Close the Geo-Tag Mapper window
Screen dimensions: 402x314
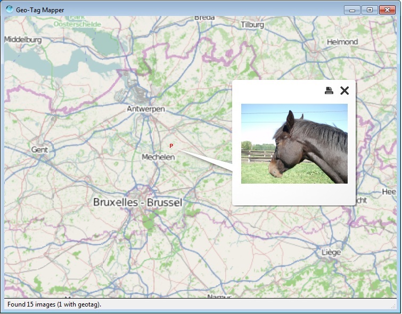click(x=387, y=10)
